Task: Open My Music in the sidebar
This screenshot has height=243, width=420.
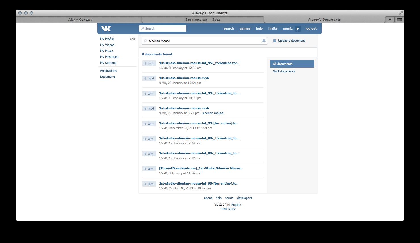Action: 106,51
